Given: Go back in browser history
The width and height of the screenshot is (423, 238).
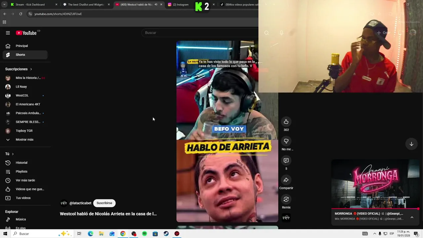Looking at the screenshot, I should [x=5, y=14].
